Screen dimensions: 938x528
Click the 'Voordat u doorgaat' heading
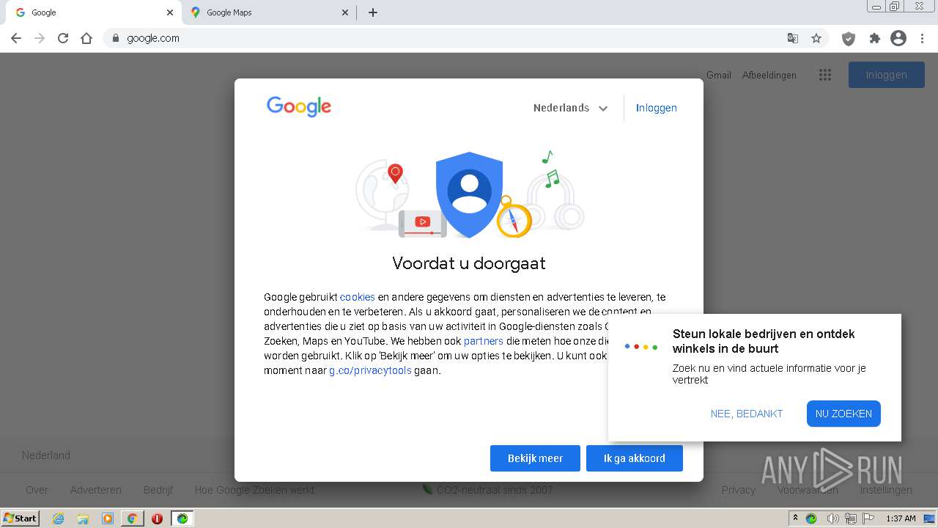469,263
